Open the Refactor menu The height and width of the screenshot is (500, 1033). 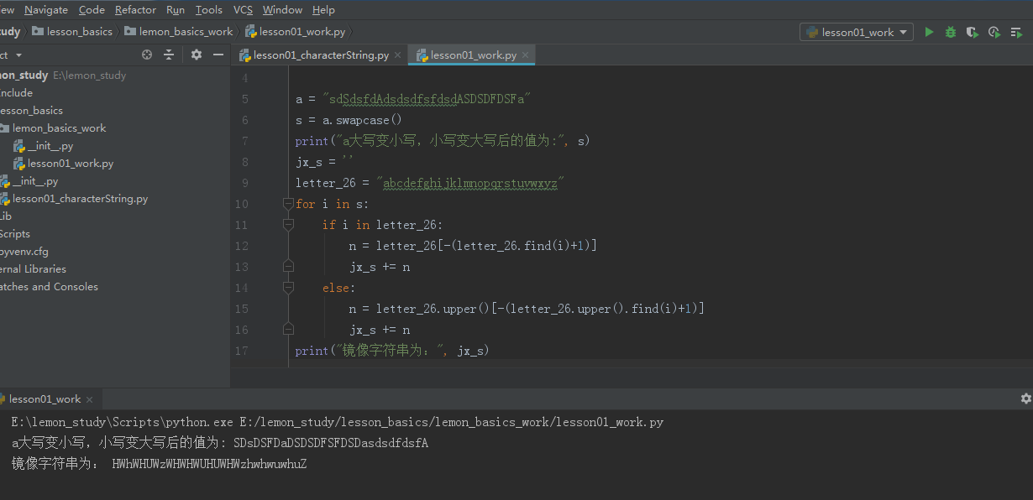coord(135,10)
